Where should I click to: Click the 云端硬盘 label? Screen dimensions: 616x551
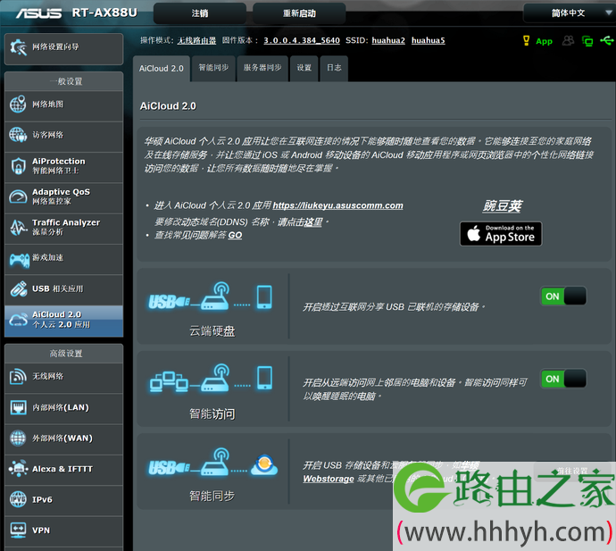point(212,331)
